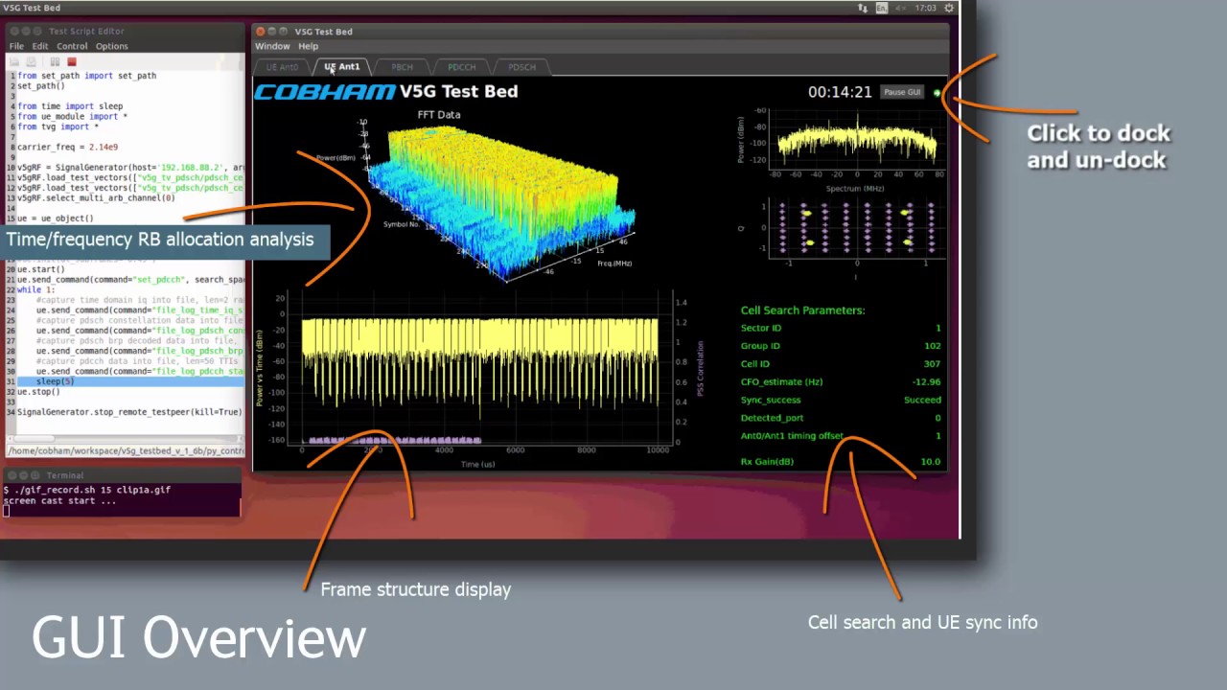Screen dimensions: 1227x690
Task: Select the UE Ant1 tab
Action: point(342,67)
